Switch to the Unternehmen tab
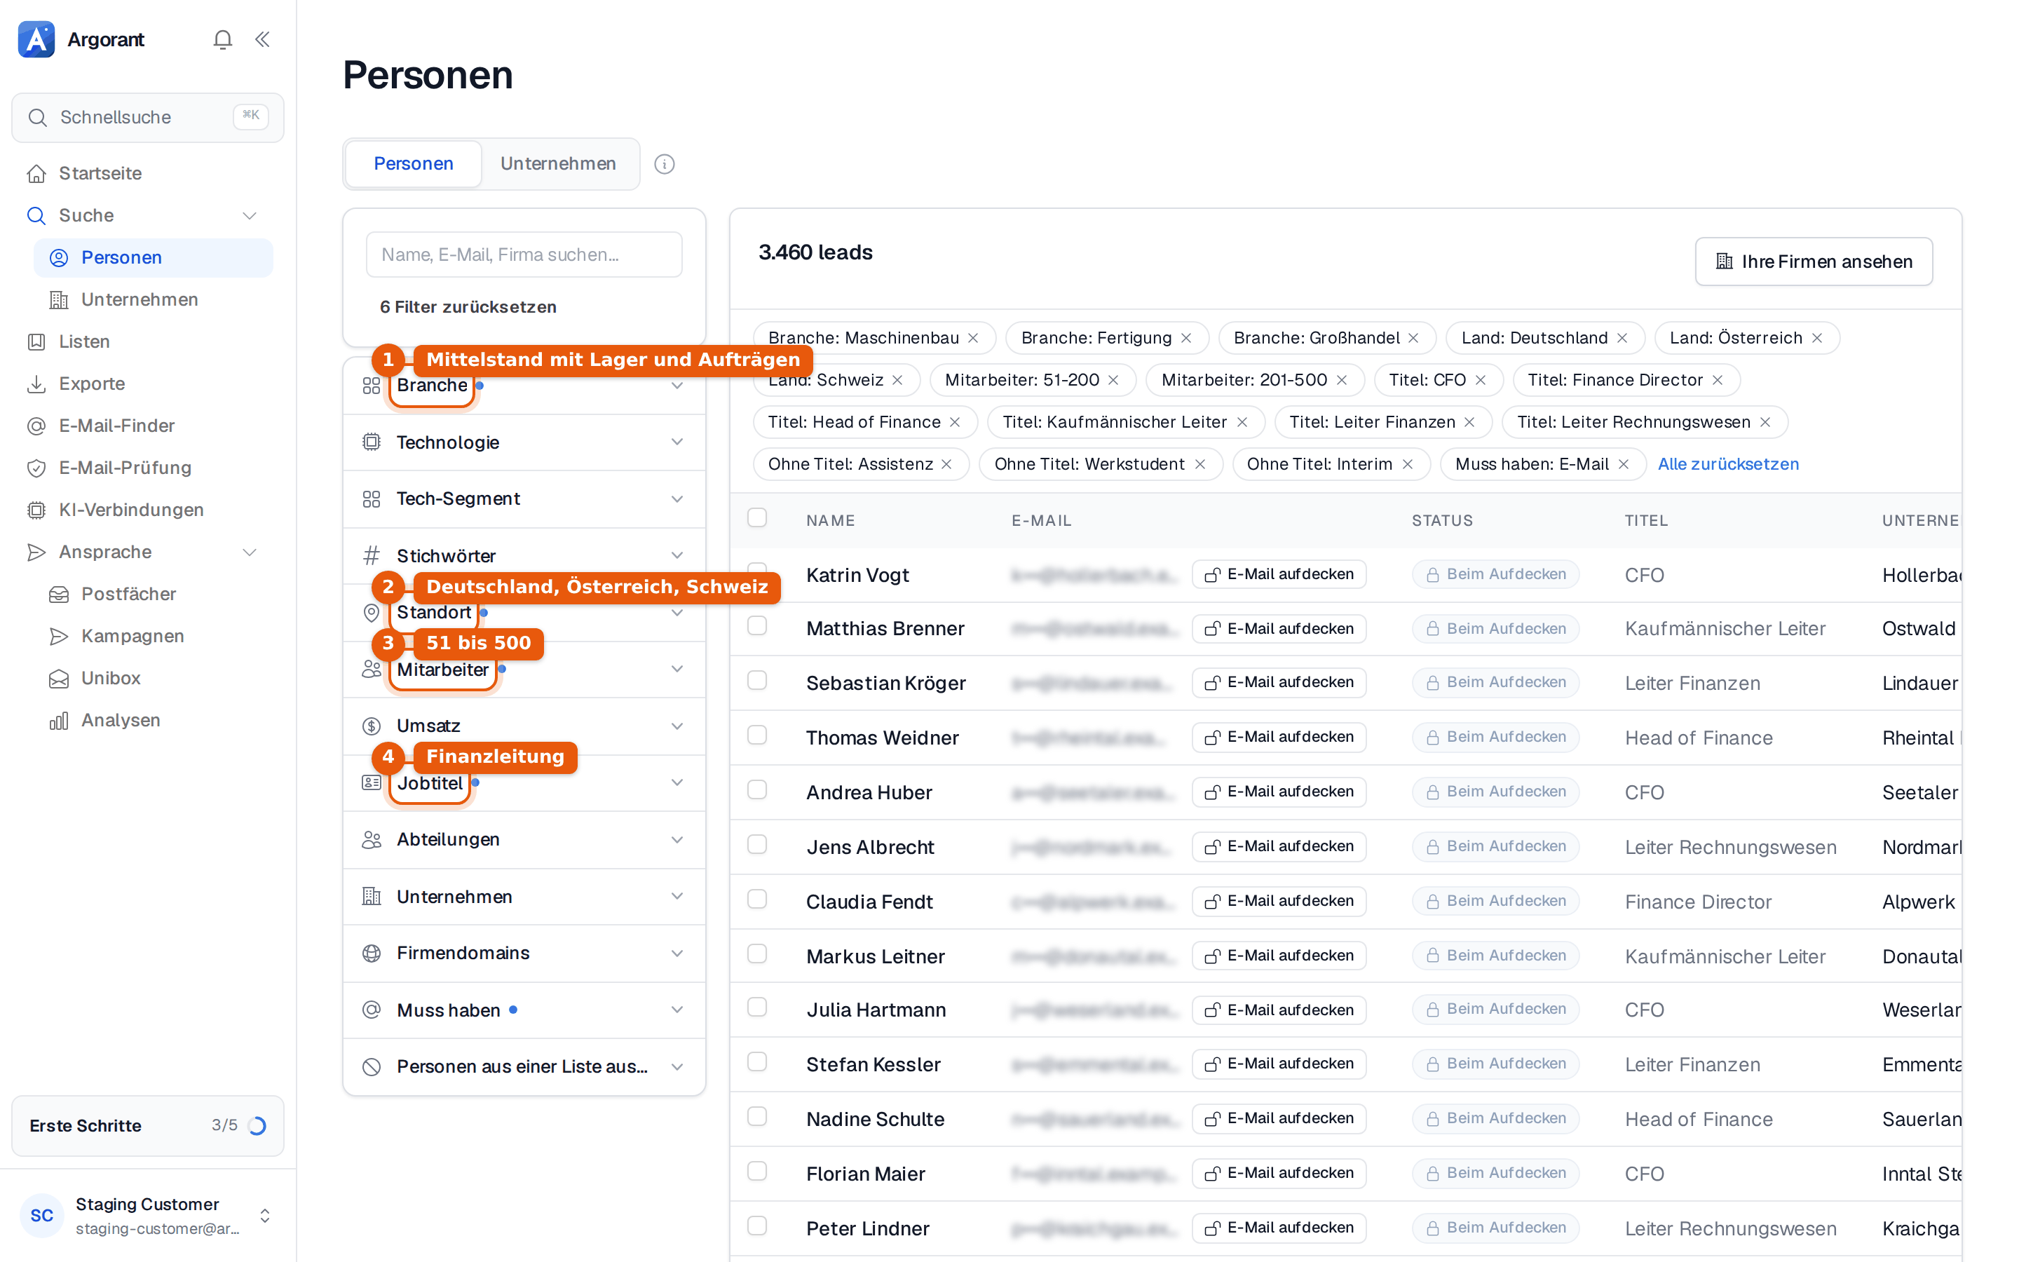 point(558,163)
